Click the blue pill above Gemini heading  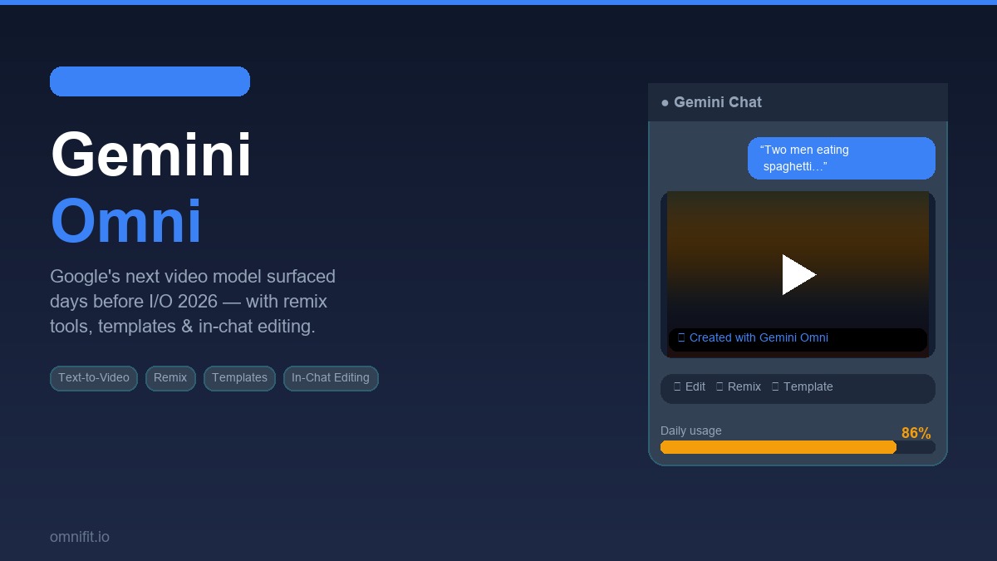[x=150, y=81]
